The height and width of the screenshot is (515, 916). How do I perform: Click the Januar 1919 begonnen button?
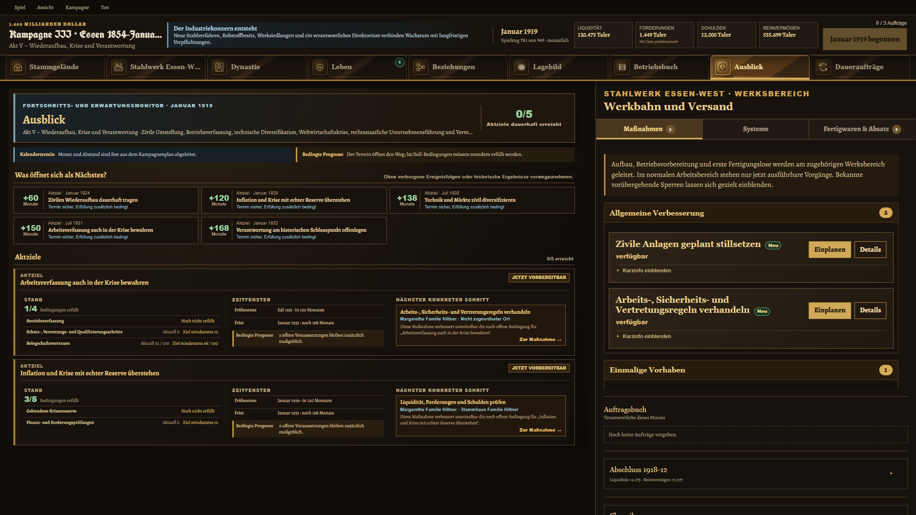click(864, 39)
